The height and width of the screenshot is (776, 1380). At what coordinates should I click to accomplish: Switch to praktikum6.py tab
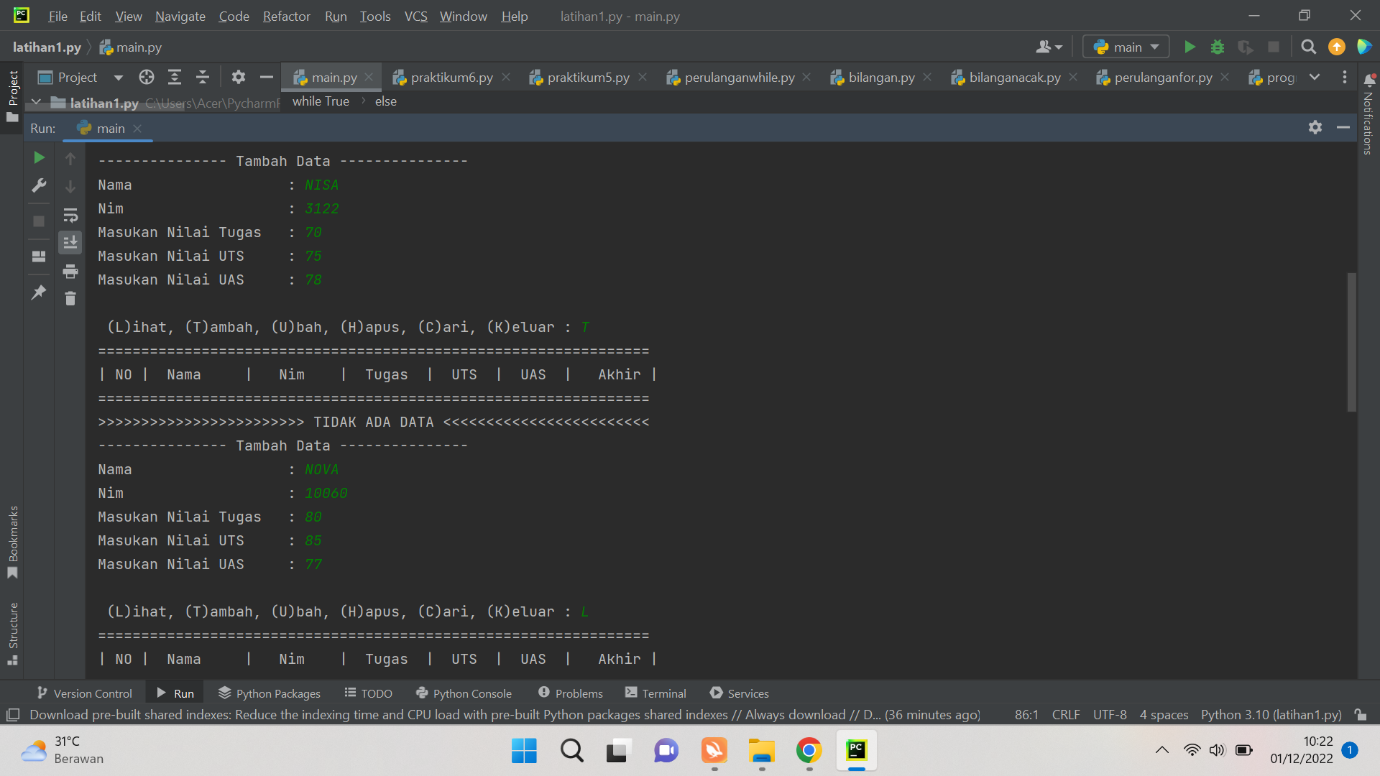click(x=451, y=78)
